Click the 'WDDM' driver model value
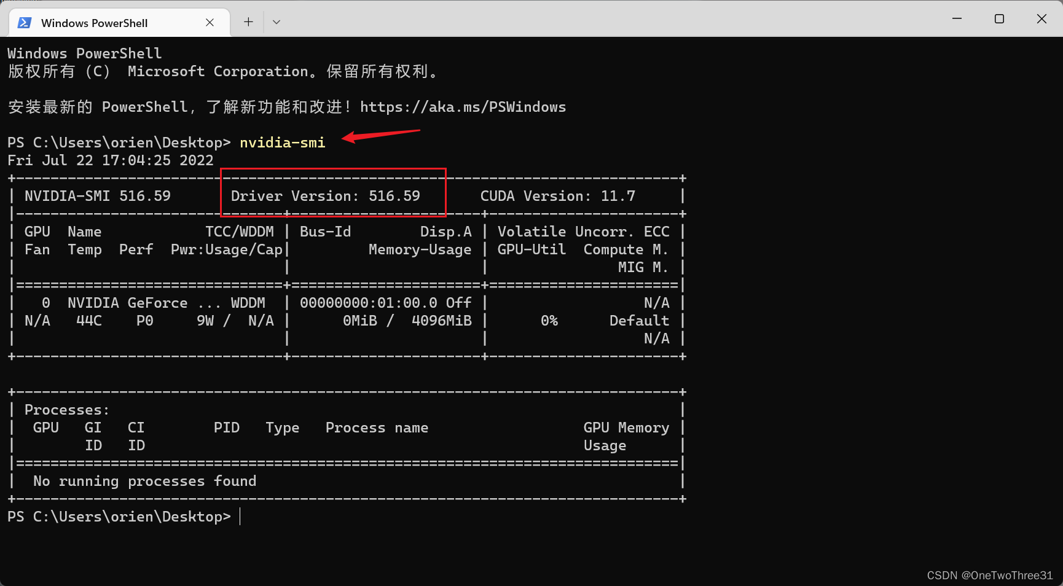This screenshot has width=1063, height=586. pos(248,303)
